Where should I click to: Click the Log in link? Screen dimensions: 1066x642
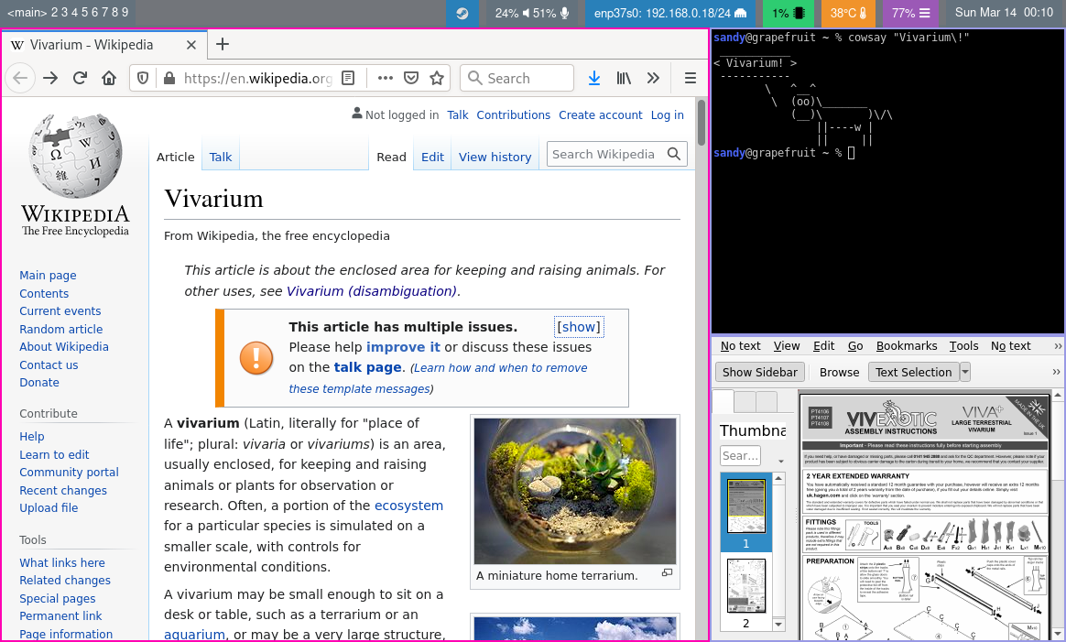click(667, 114)
